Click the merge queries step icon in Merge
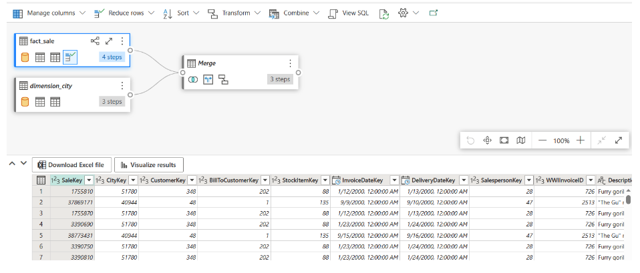The height and width of the screenshot is (273, 640). coord(192,79)
